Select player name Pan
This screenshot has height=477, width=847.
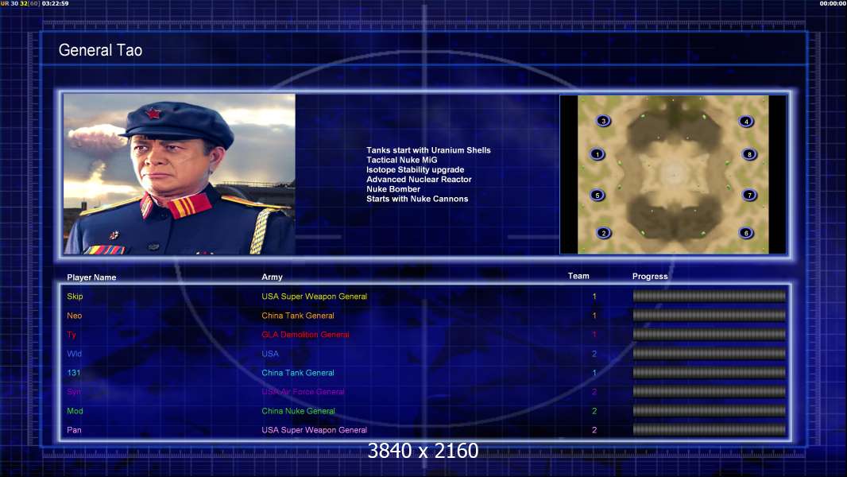point(74,430)
